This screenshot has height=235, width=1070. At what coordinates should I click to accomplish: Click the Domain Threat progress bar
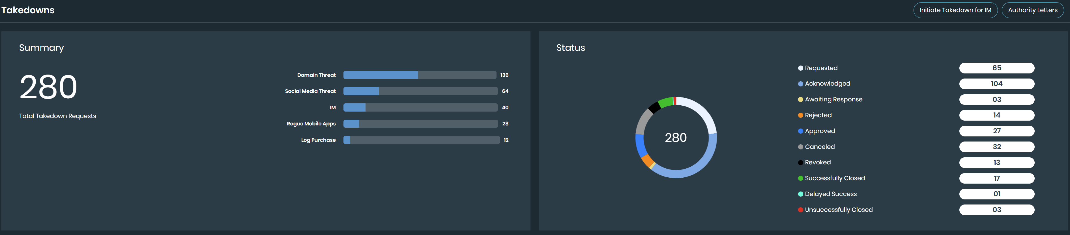pyautogui.click(x=420, y=75)
